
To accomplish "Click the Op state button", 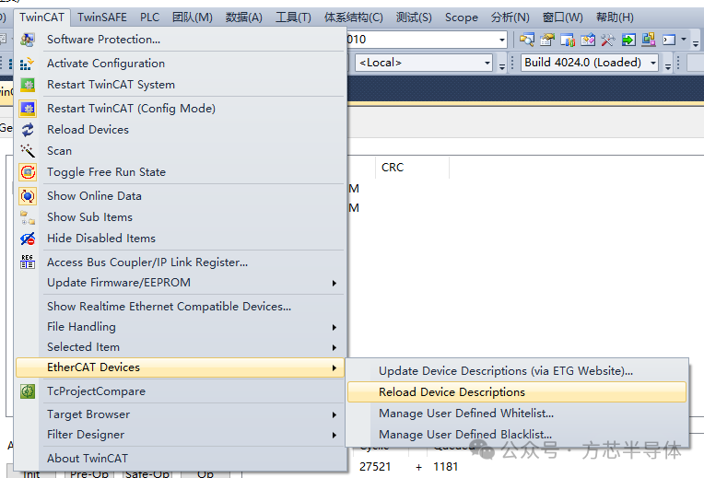I will click(205, 474).
